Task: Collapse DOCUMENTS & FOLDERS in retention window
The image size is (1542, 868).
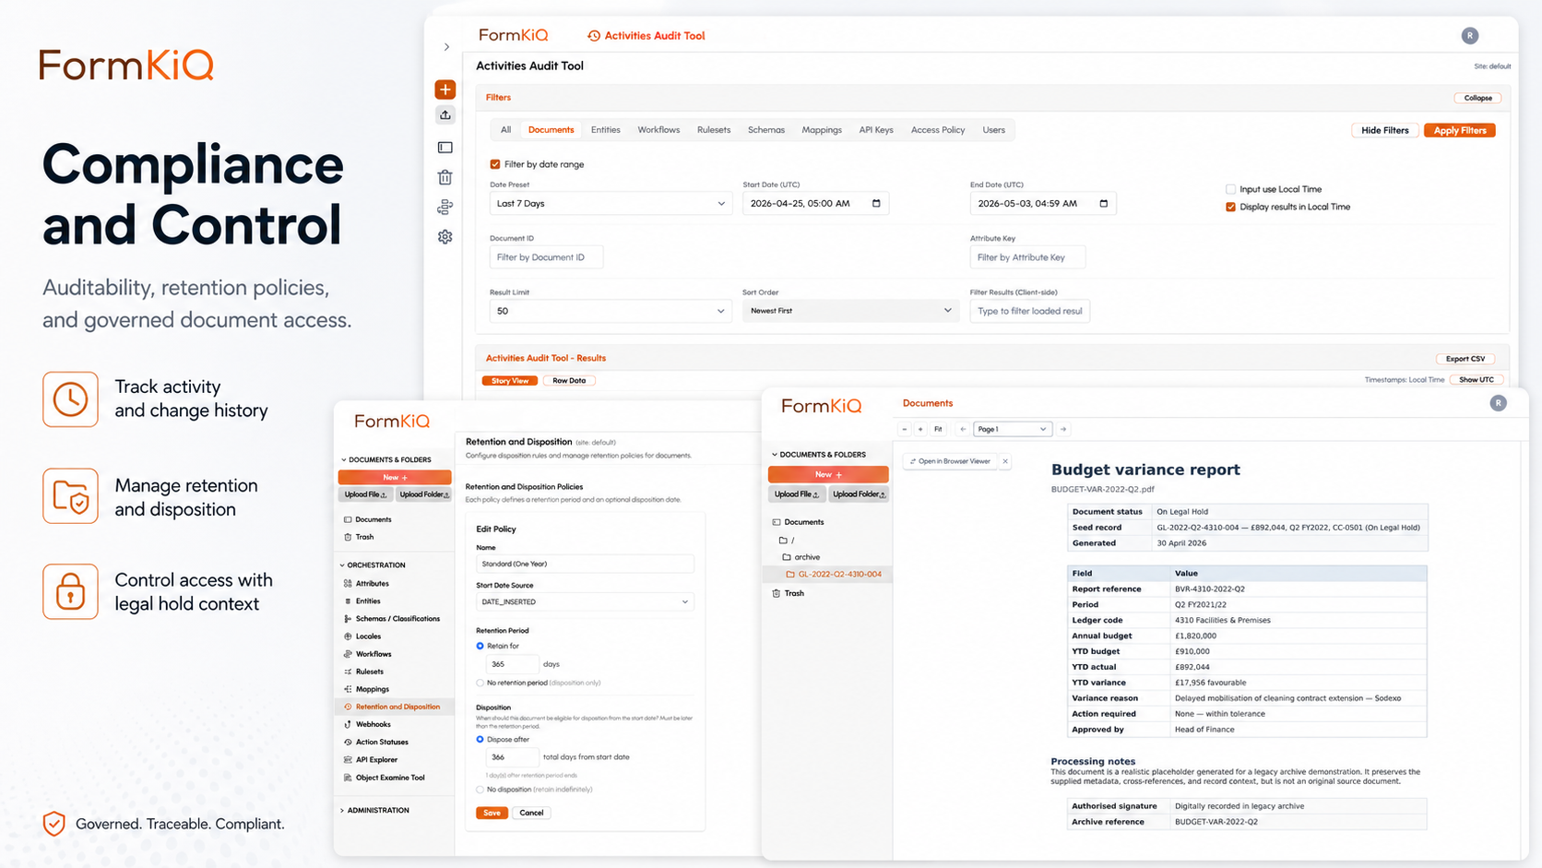Action: coord(386,459)
